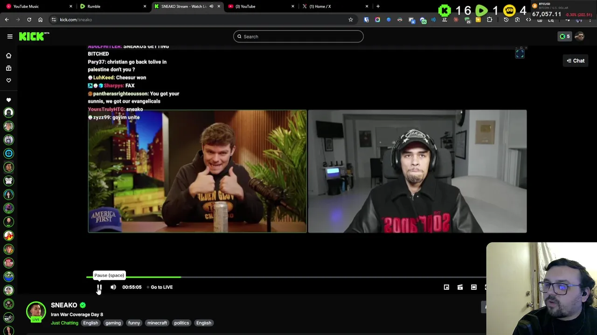This screenshot has height=335, width=597.
Task: Mute the player volume speaker icon
Action: tap(113, 287)
